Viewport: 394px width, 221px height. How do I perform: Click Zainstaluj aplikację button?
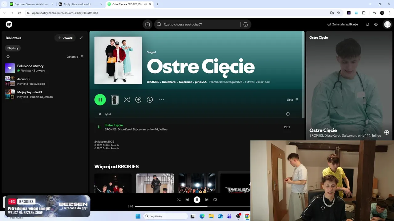click(343, 25)
